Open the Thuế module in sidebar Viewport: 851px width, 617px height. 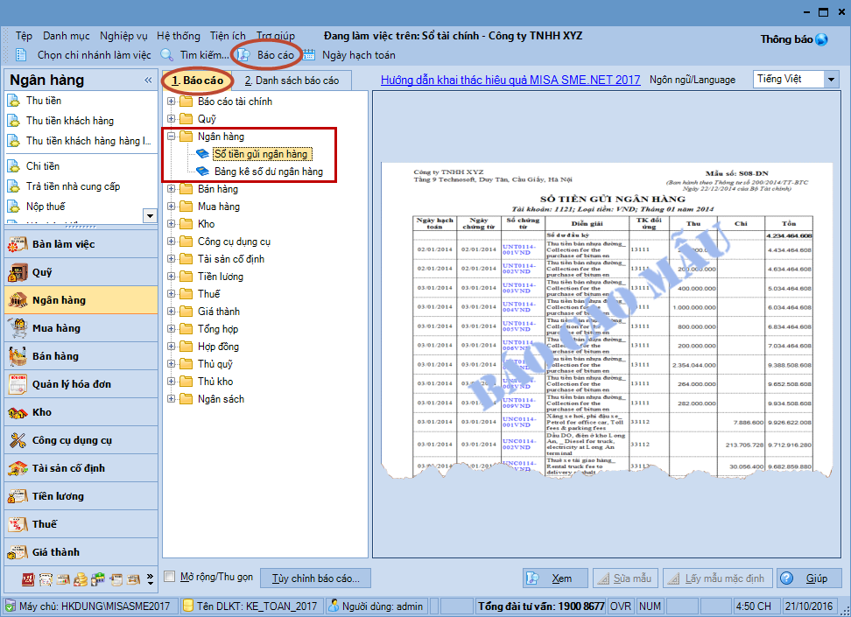click(45, 524)
